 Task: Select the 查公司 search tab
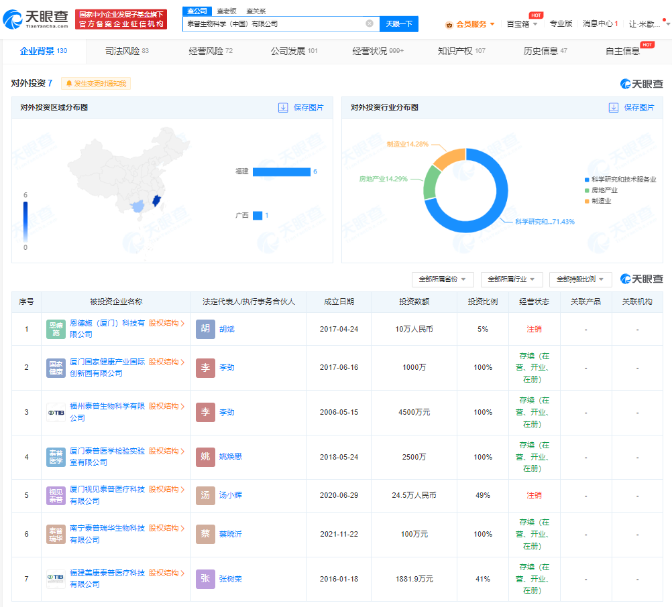coord(197,11)
